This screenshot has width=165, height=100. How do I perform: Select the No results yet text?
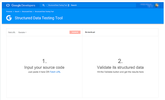[90, 32]
